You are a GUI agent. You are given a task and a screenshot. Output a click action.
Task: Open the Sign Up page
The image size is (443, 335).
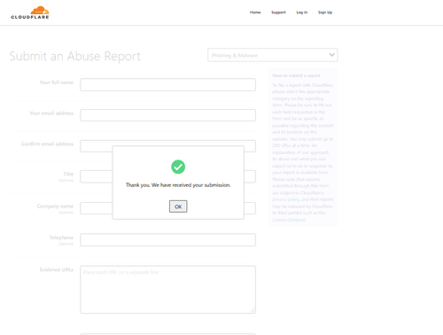point(325,12)
